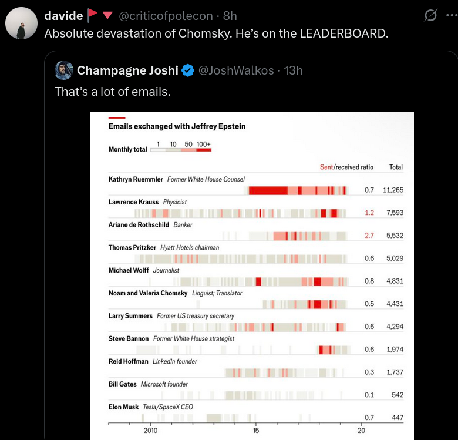Click the red downward triangle emoji
Screen dimensions: 458x440
(x=107, y=16)
